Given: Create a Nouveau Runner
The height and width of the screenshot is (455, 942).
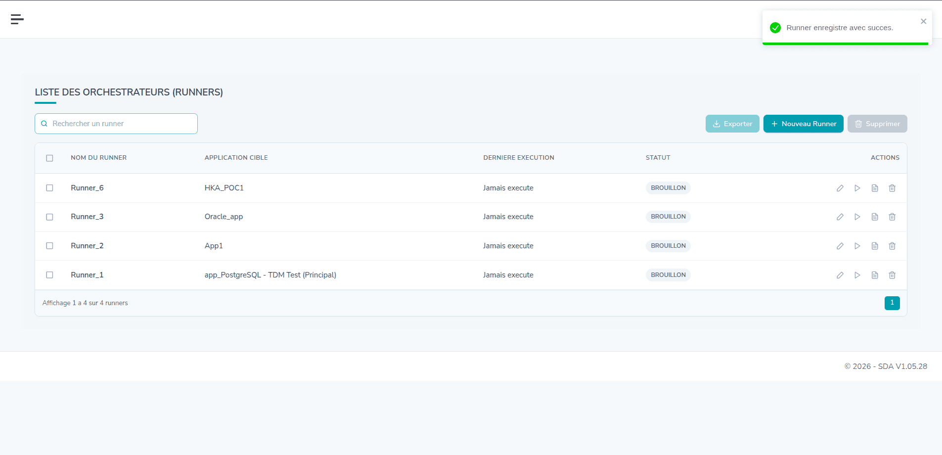Looking at the screenshot, I should tap(804, 124).
